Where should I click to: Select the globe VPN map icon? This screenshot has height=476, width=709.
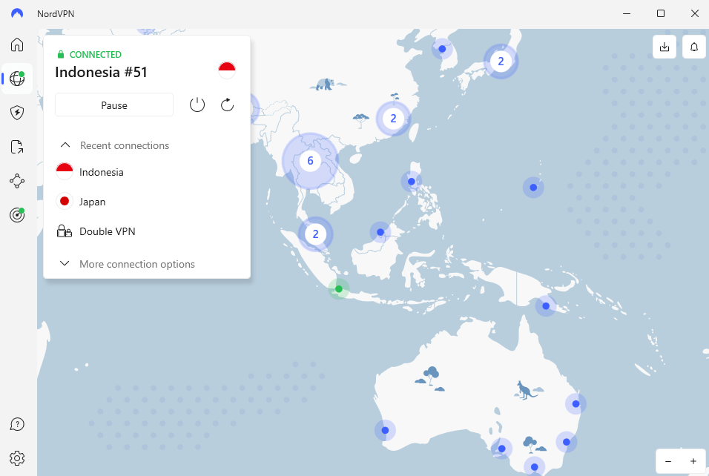17,79
